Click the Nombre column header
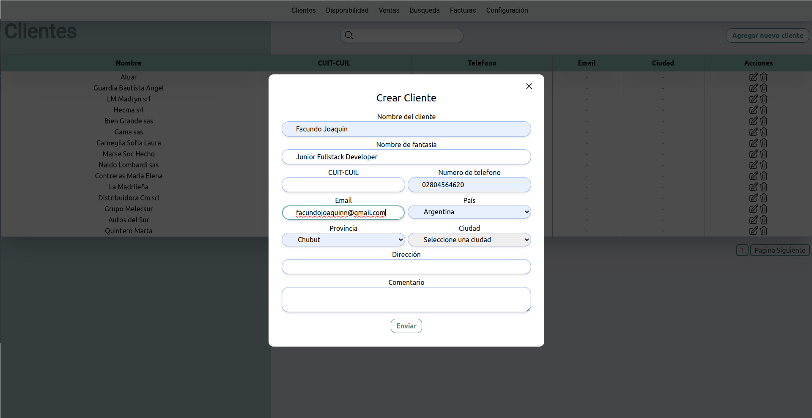This screenshot has height=418, width=812. [x=129, y=63]
